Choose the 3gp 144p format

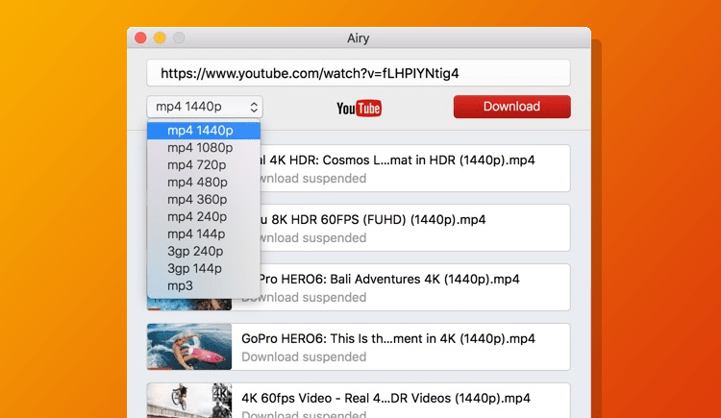click(204, 268)
